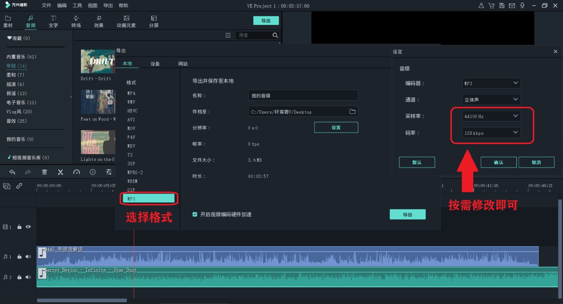Mute audio track 2 speaker toggle
The image size is (563, 304).
28,276
